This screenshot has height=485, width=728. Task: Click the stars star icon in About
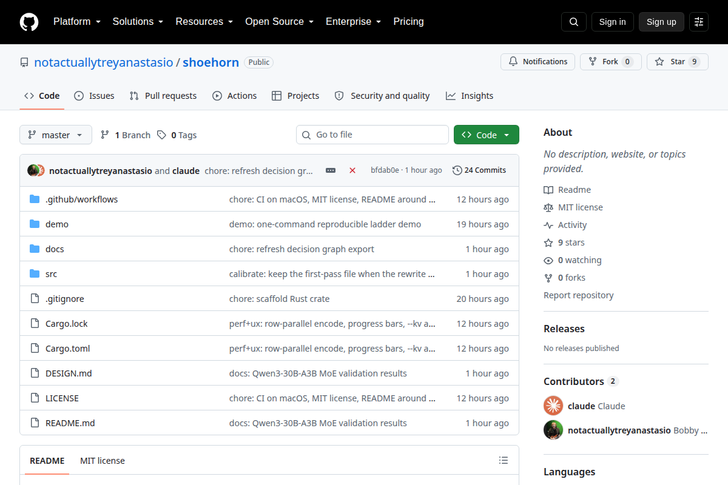548,242
